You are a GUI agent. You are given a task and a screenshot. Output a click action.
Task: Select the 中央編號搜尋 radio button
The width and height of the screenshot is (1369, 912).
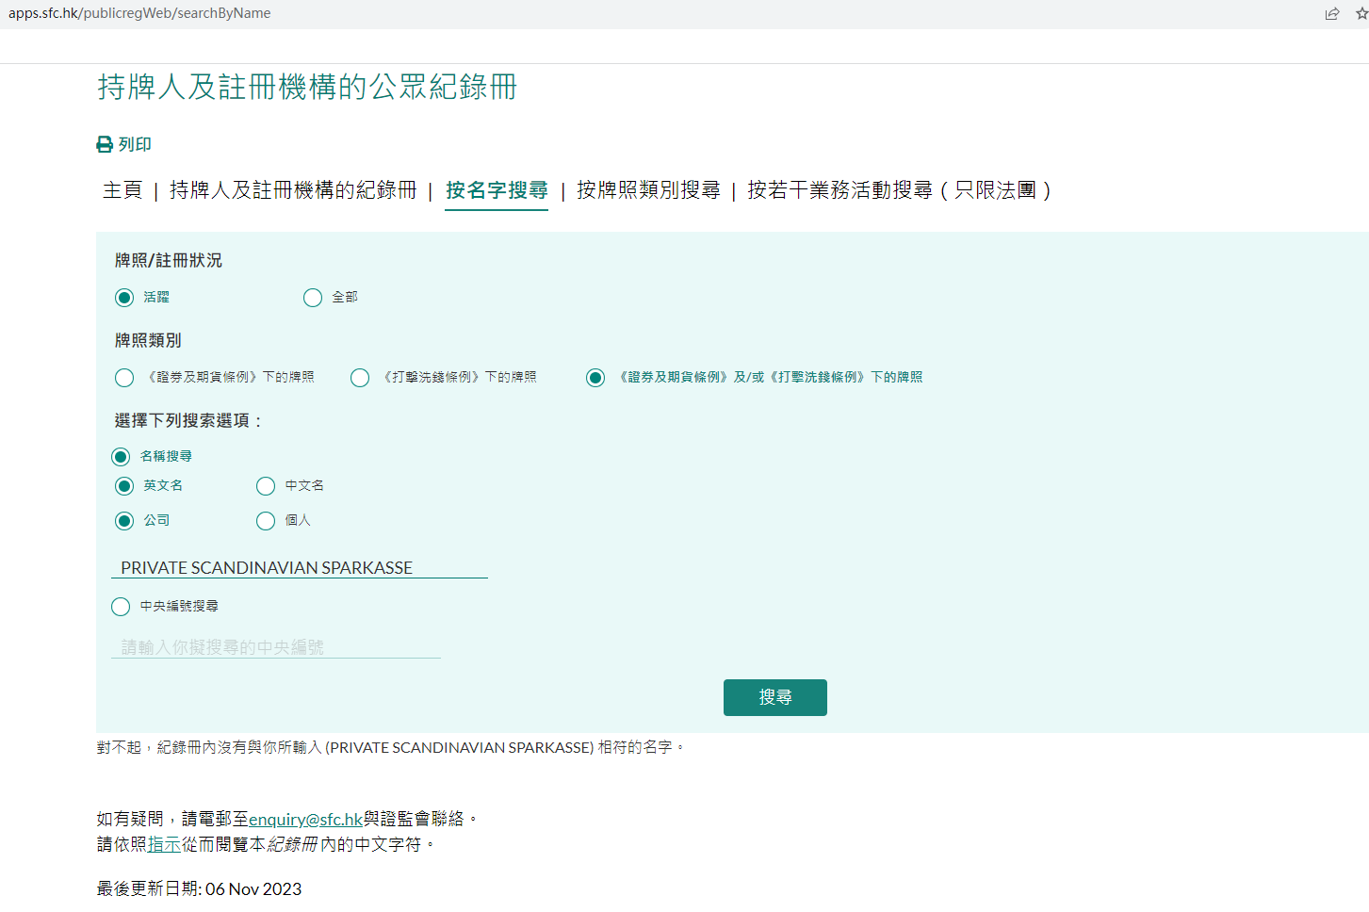[x=121, y=607]
